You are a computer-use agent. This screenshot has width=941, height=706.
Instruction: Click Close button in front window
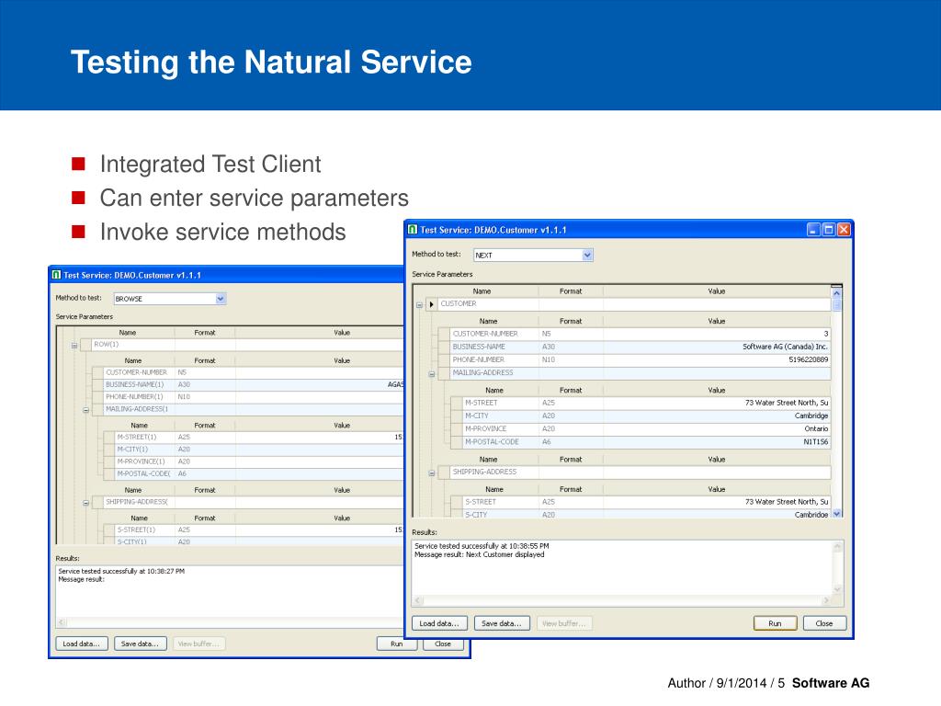[824, 623]
